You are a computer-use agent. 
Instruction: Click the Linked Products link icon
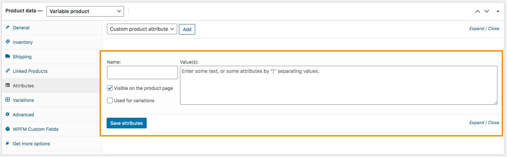pyautogui.click(x=8, y=71)
